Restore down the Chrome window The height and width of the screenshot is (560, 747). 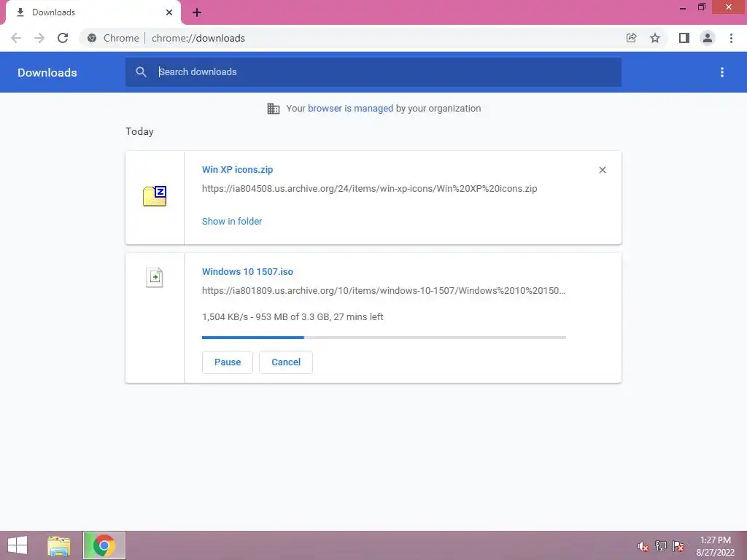coord(702,7)
